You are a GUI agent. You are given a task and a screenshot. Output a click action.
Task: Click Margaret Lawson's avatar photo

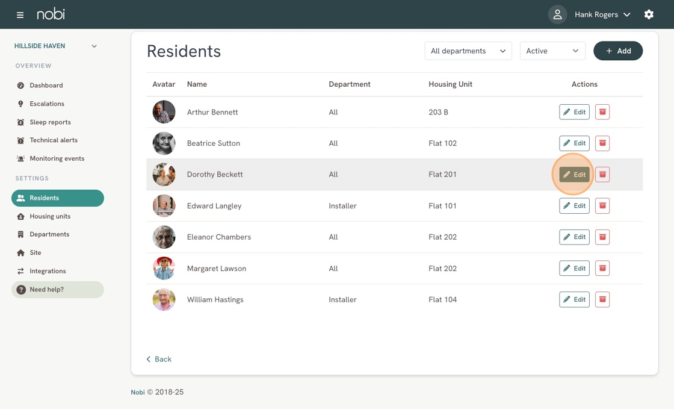point(164,269)
